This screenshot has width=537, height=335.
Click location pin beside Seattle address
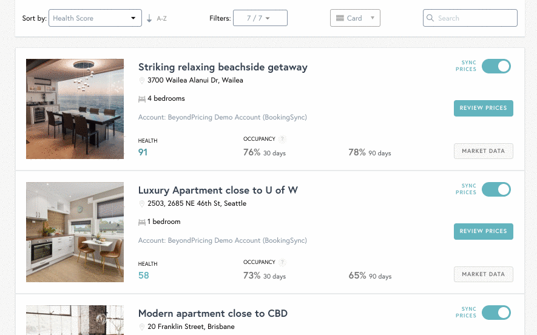tap(141, 204)
